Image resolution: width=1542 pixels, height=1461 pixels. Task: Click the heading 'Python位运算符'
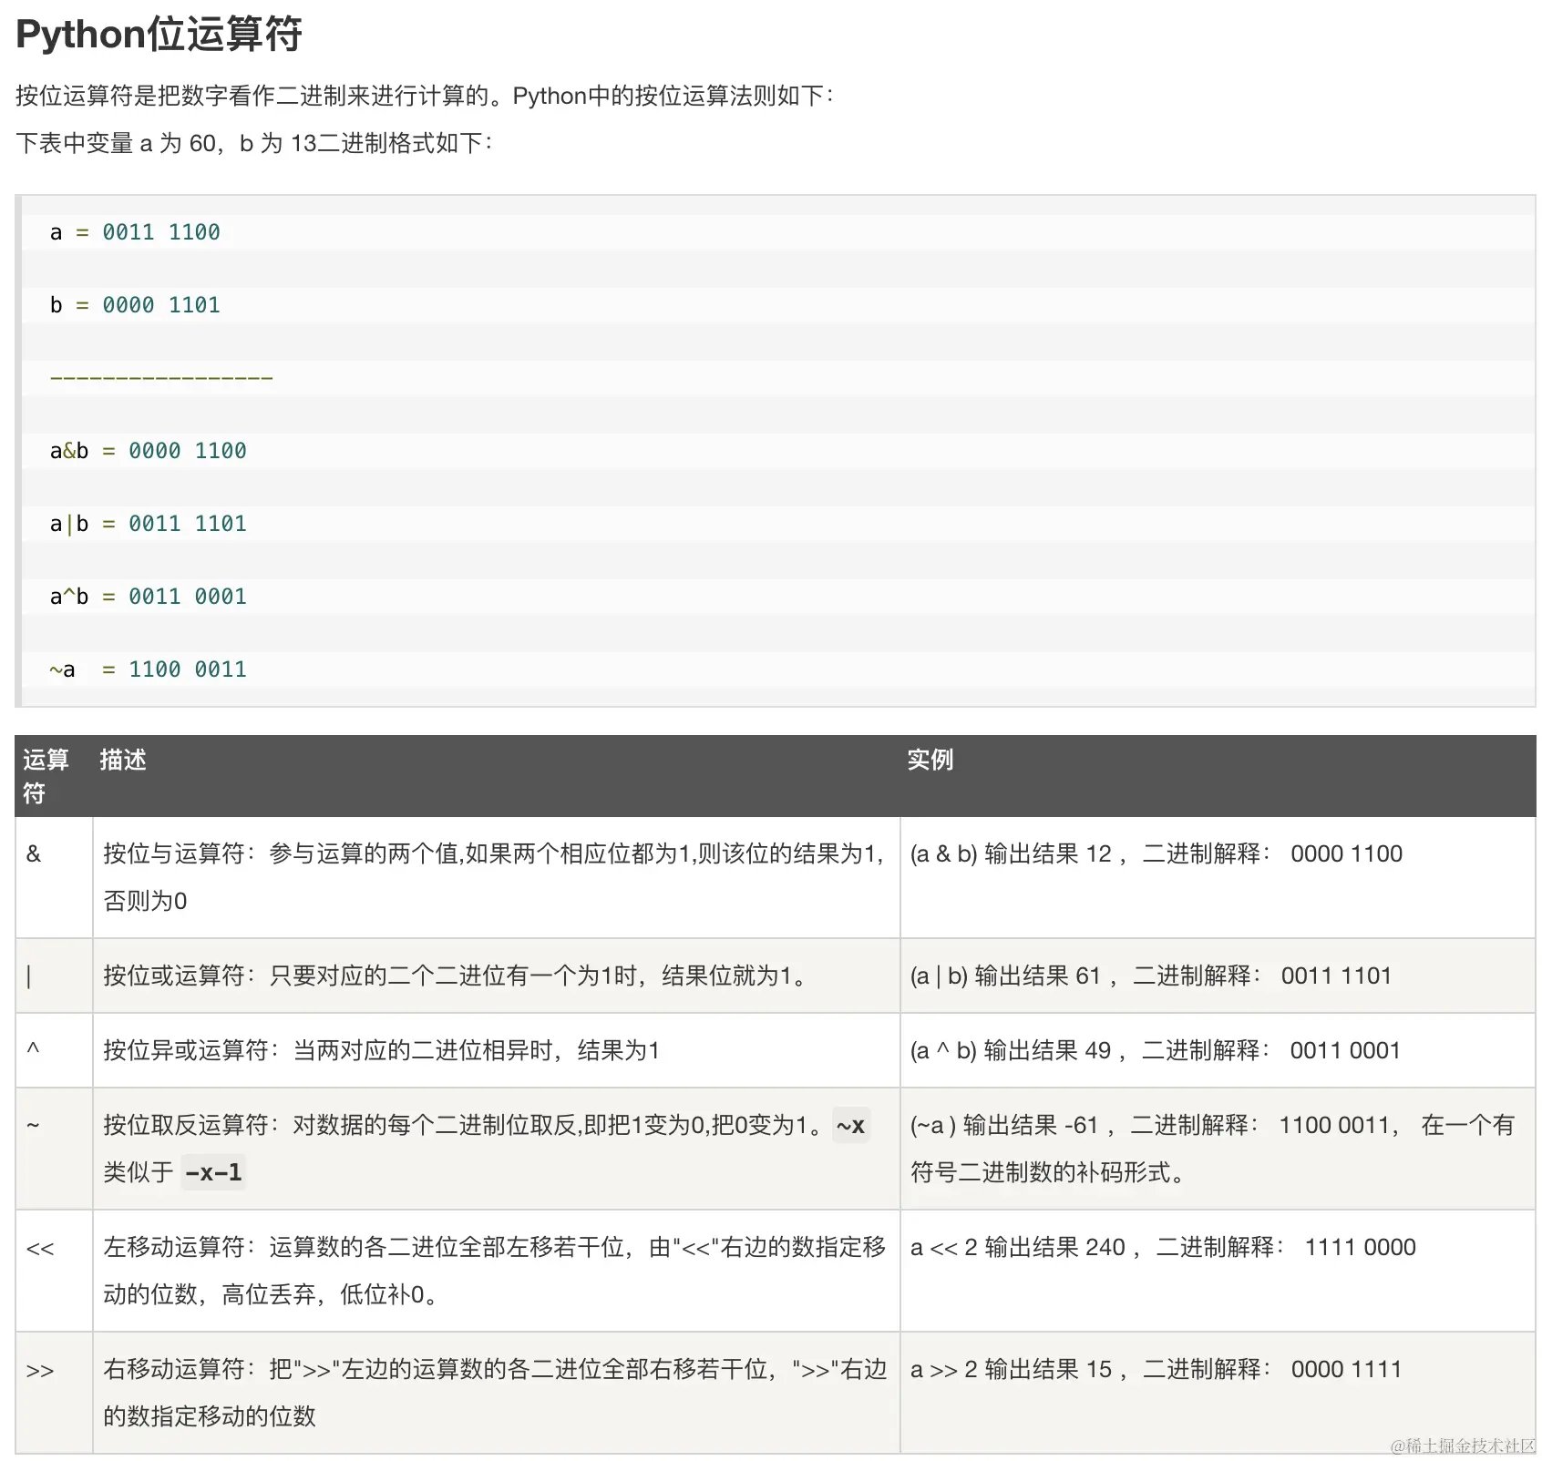pyautogui.click(x=159, y=35)
